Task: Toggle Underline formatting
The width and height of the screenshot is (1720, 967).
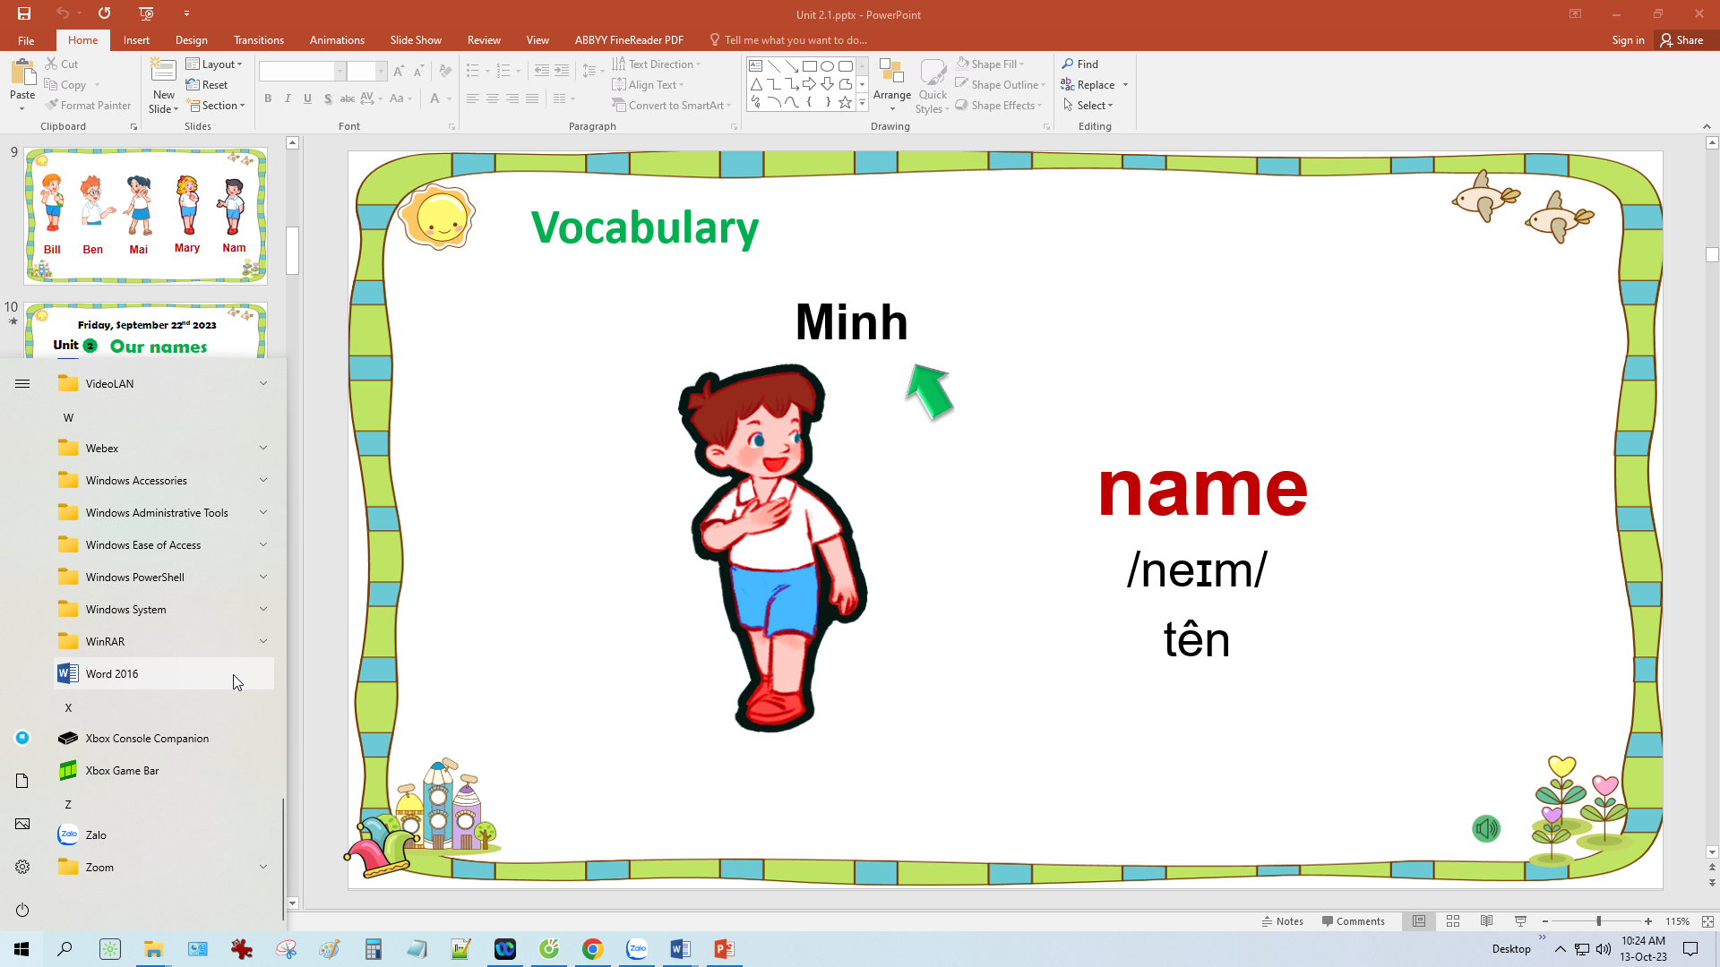Action: (x=307, y=98)
